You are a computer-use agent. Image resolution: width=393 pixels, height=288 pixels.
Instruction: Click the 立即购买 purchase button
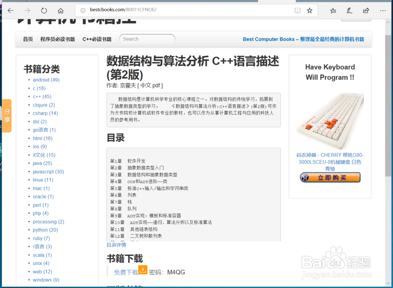click(x=330, y=177)
